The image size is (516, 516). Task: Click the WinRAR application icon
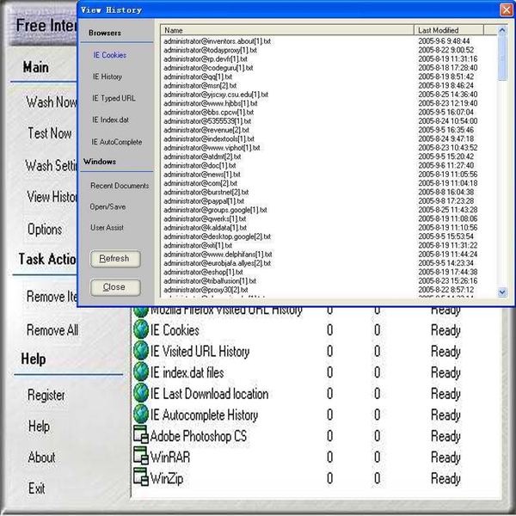pyautogui.click(x=141, y=457)
